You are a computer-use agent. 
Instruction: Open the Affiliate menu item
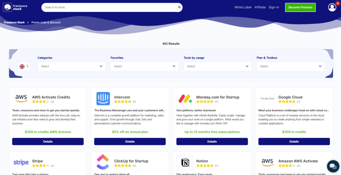260,8
